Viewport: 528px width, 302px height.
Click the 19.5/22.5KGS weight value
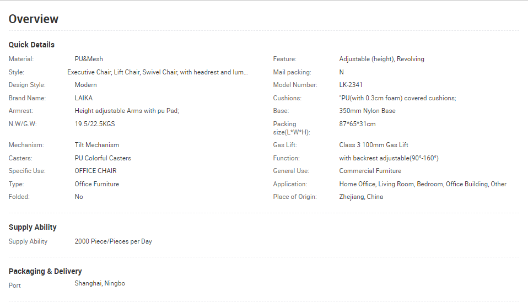(x=95, y=124)
